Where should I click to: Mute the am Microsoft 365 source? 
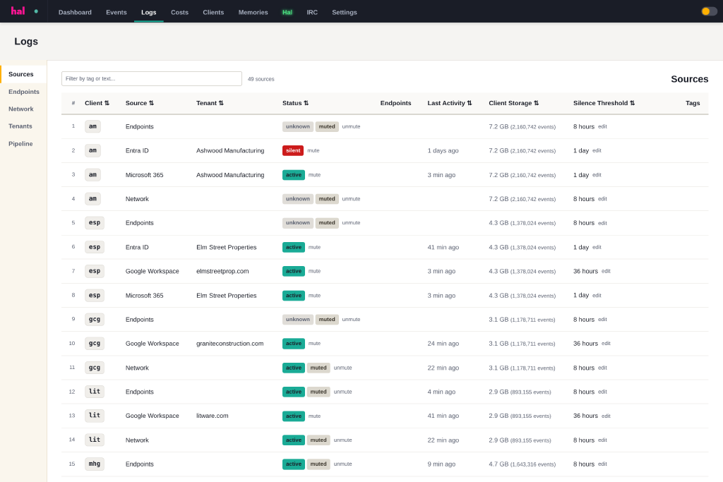(x=314, y=175)
